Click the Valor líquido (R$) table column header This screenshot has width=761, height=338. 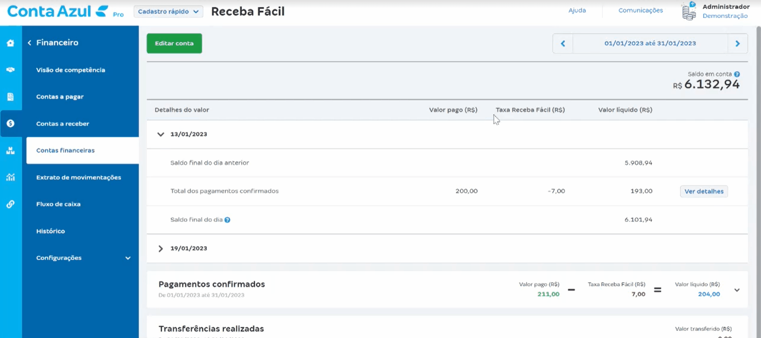(625, 110)
